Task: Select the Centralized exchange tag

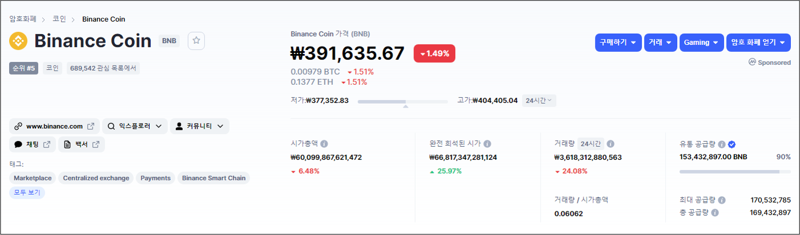Action: pos(96,178)
